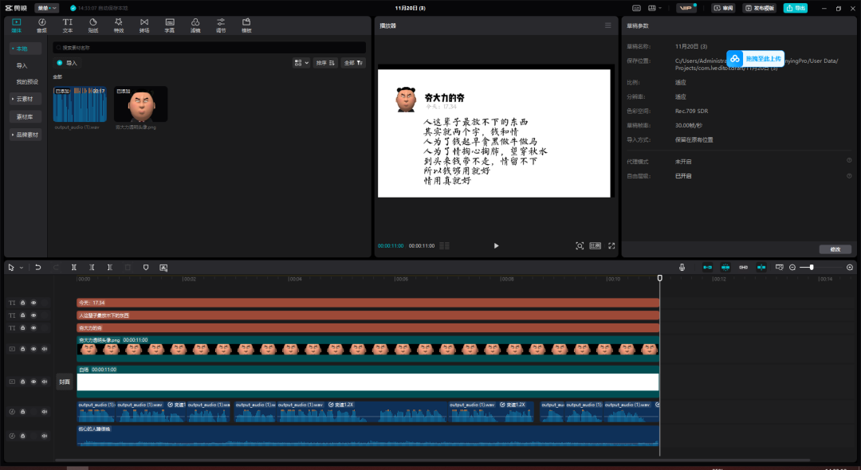Switch to the 转场 (Transitions) tab
The image size is (861, 470).
coord(143,25)
